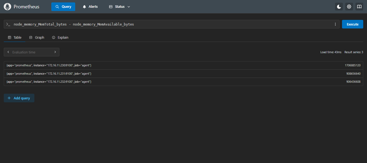Open documentation book icon

(359, 7)
